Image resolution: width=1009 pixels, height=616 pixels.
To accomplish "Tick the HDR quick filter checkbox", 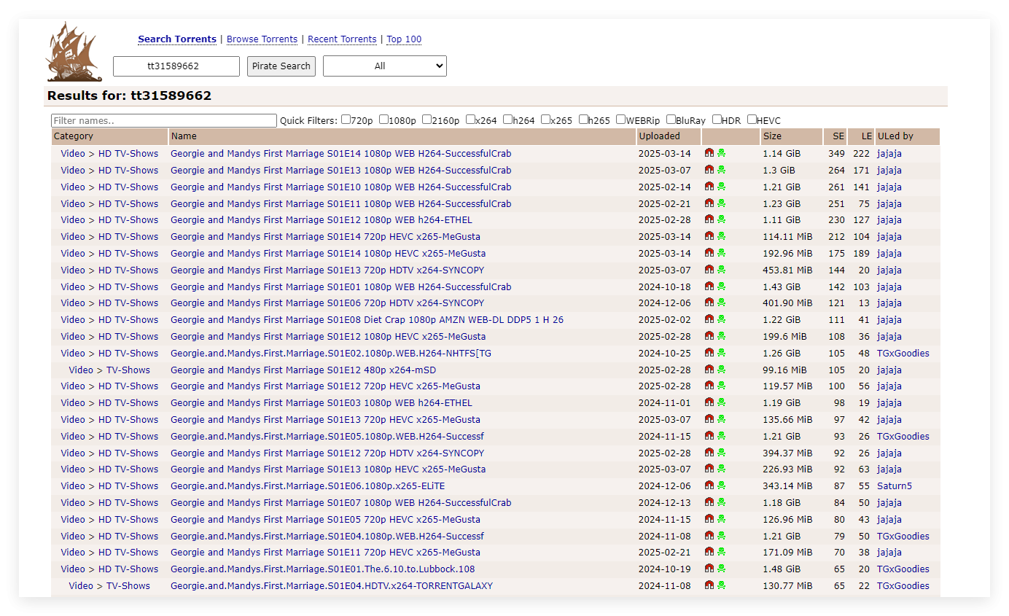I will click(717, 120).
